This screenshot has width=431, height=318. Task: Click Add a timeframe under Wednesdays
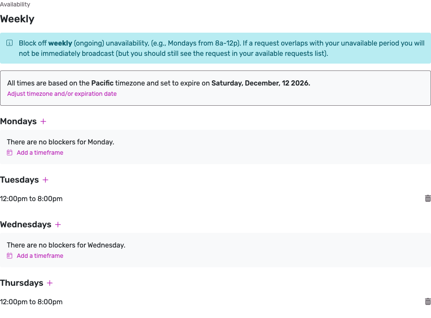click(40, 255)
